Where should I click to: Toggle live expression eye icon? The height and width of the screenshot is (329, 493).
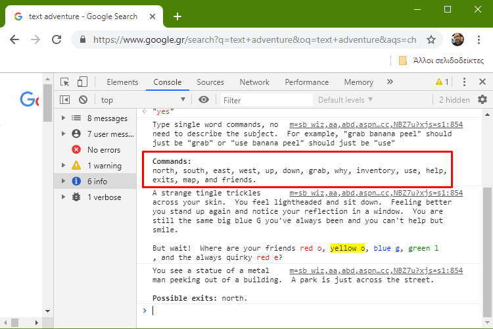204,100
